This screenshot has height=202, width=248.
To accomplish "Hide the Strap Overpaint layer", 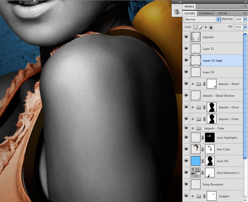I will coord(186,184).
